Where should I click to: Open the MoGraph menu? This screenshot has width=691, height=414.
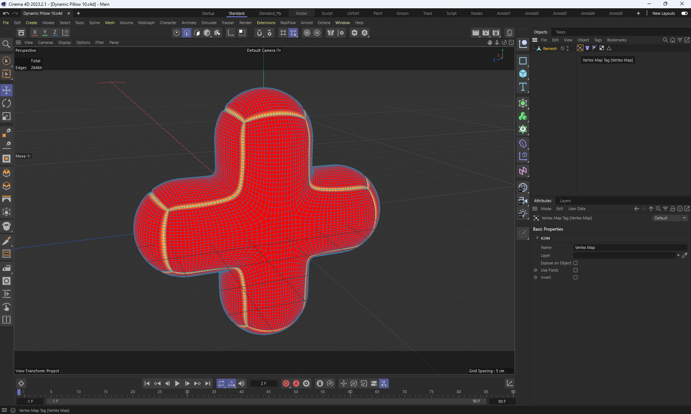pyautogui.click(x=146, y=23)
